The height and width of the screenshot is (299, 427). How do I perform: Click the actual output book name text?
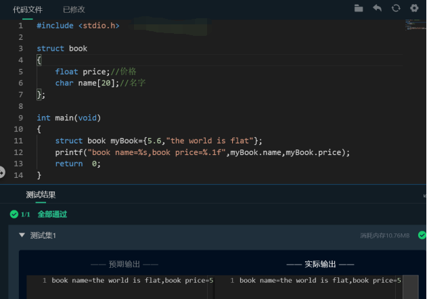(320, 281)
